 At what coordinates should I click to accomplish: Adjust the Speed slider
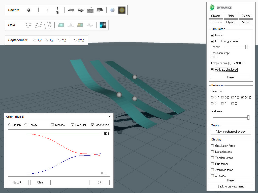point(246,47)
